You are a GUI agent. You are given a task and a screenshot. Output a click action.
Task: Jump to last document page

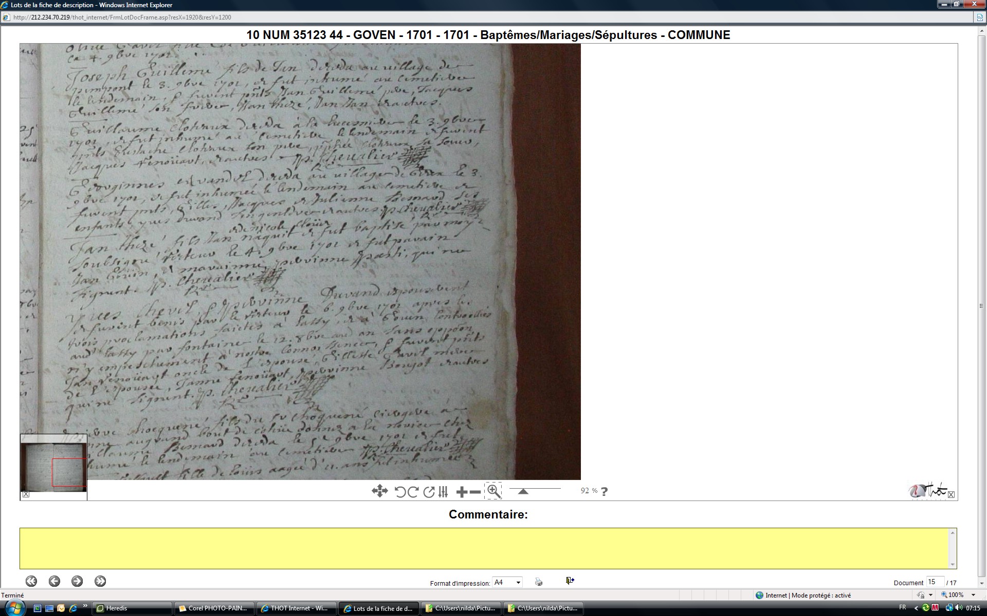click(100, 581)
